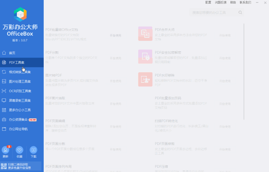Click the 下载 download icon
The image size is (269, 172).
[x=34, y=150]
